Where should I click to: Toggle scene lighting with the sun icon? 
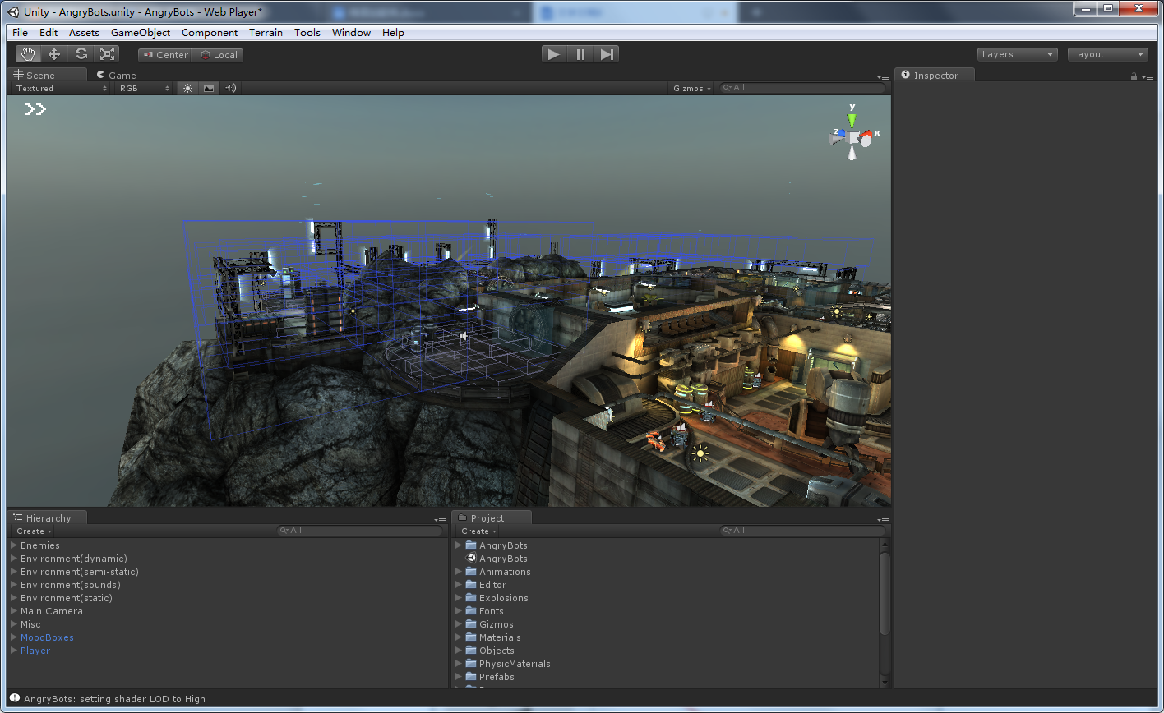[187, 88]
